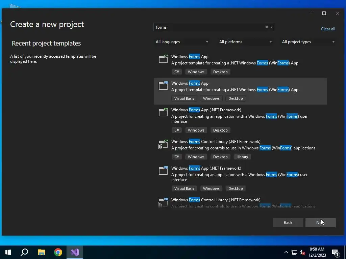Viewport: 346px width, 259px height.
Task: Proceed with the Next button
Action: (x=320, y=223)
